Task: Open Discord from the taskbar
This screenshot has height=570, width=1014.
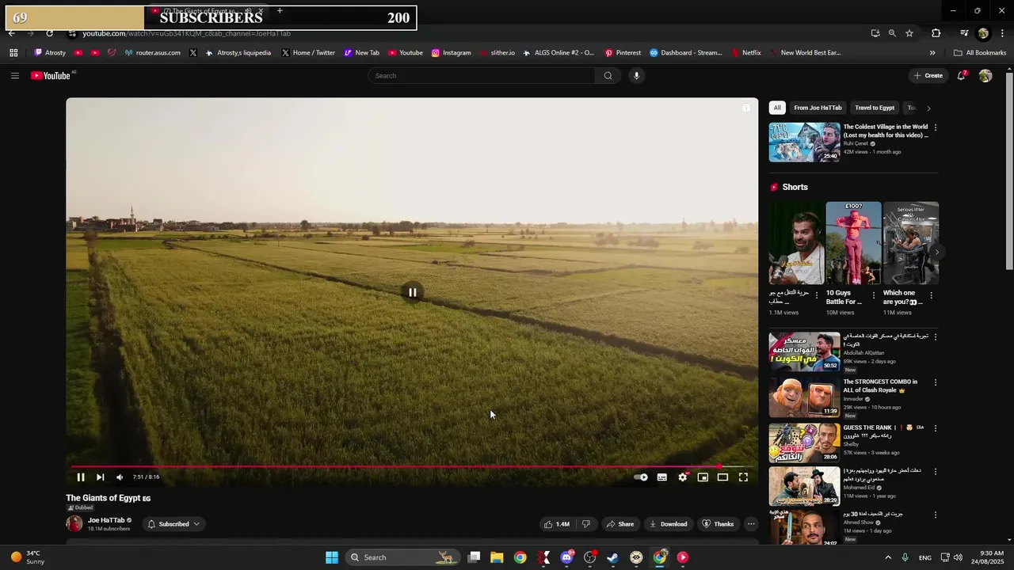Action: click(566, 557)
